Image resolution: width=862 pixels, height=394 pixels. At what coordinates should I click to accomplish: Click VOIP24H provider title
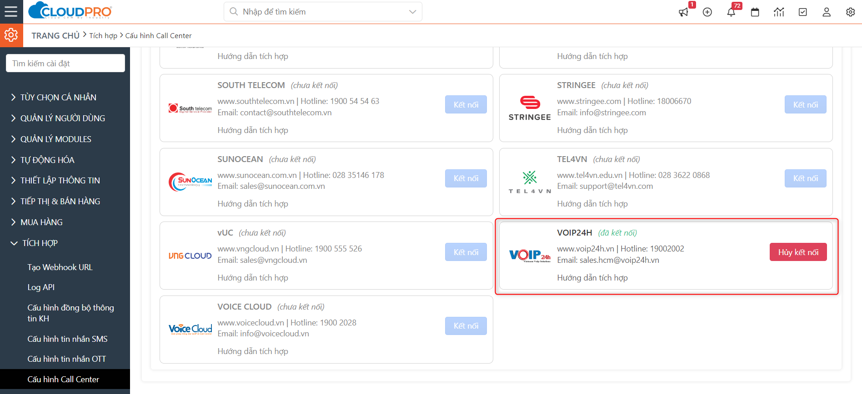coord(575,233)
